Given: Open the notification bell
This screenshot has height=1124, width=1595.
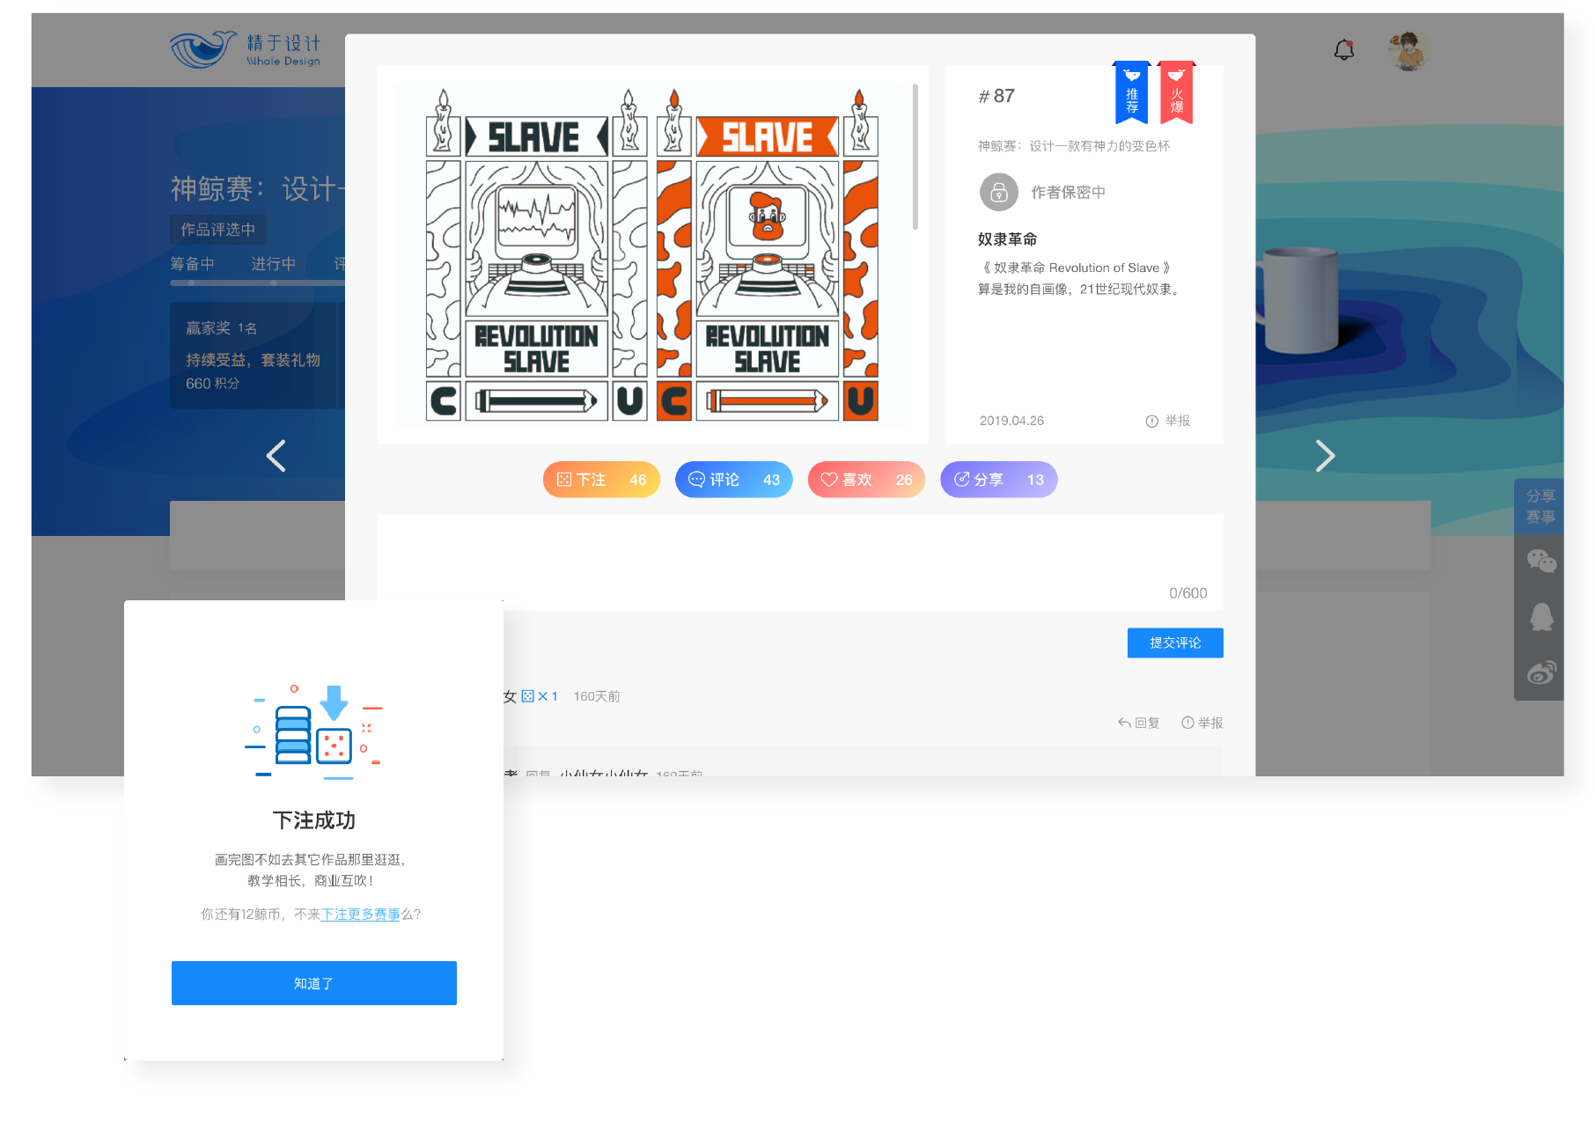Looking at the screenshot, I should [x=1343, y=50].
